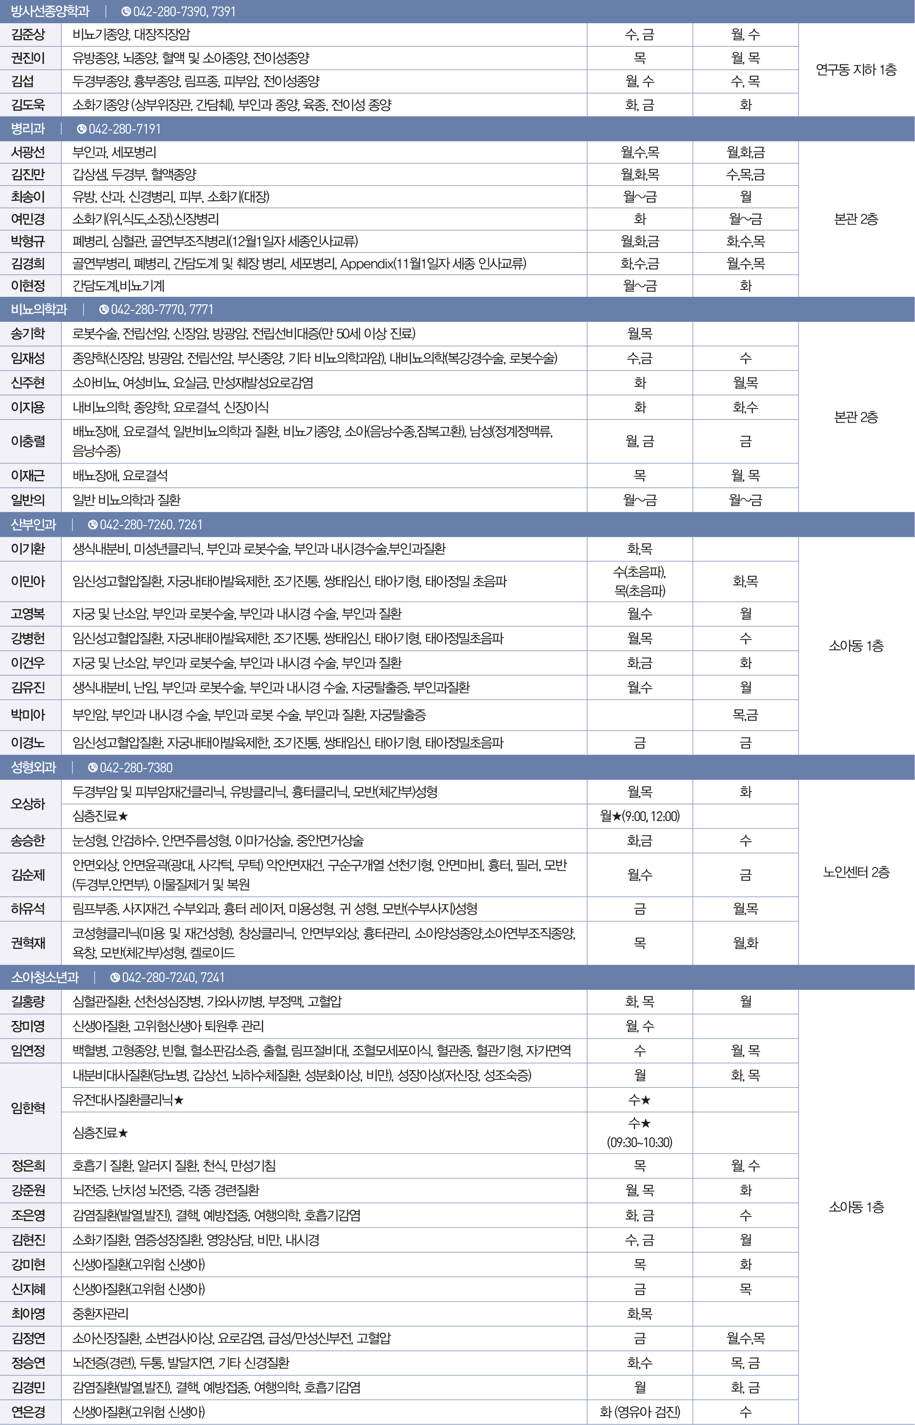The width and height of the screenshot is (915, 1425).
Task: Click specialty text 비뇨기종양, 대장직장암
Action: [131, 34]
